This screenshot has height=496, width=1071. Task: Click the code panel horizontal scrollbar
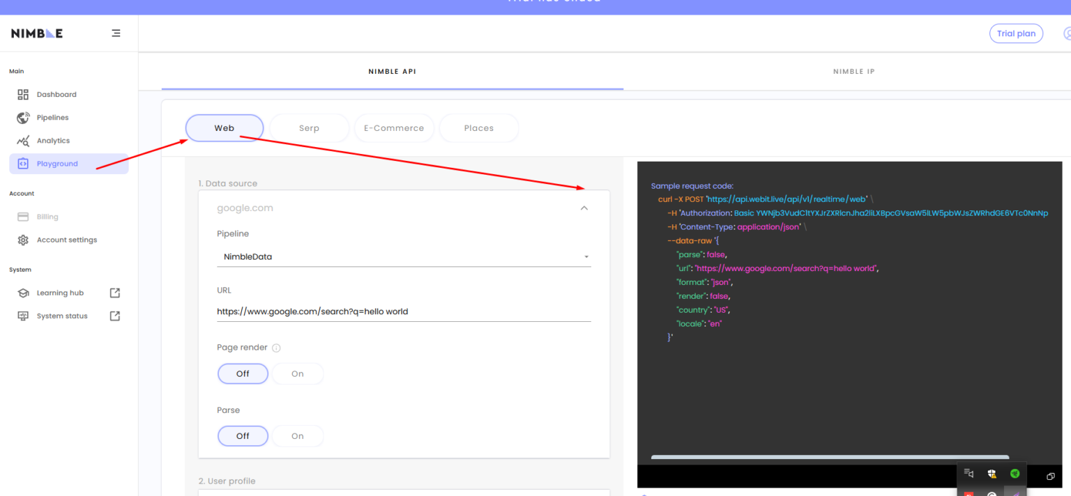[830, 457]
